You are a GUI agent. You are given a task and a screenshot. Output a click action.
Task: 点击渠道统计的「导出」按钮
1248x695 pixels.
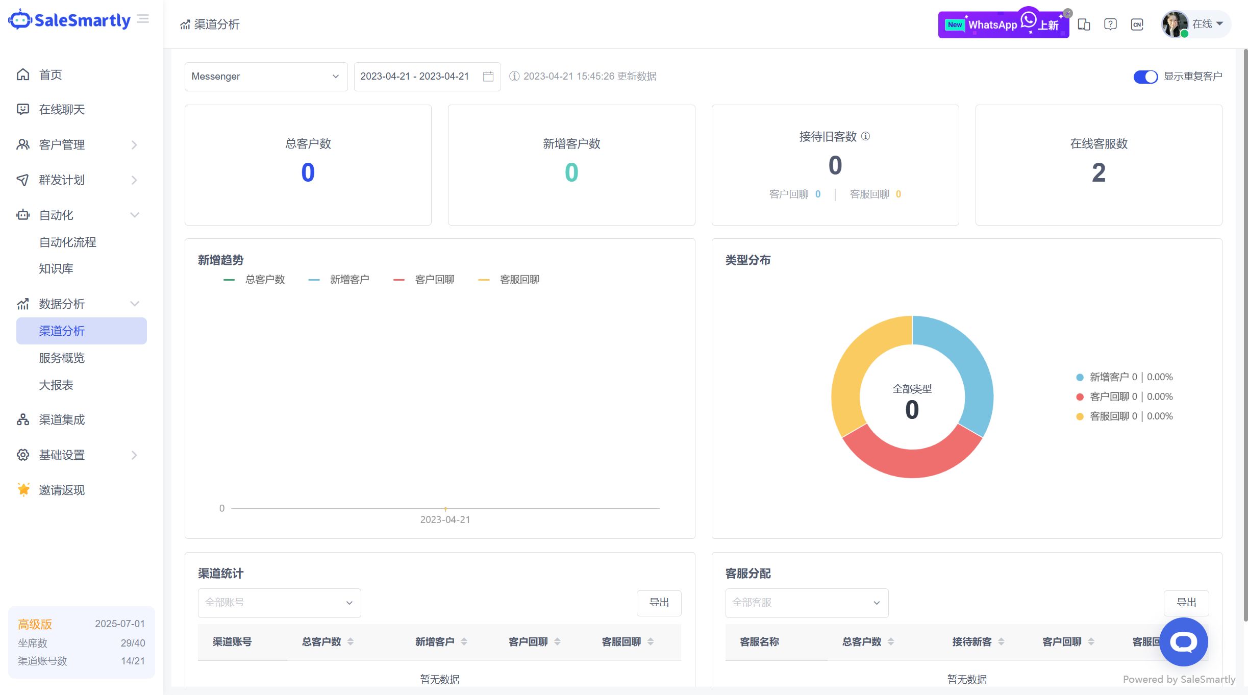(659, 603)
